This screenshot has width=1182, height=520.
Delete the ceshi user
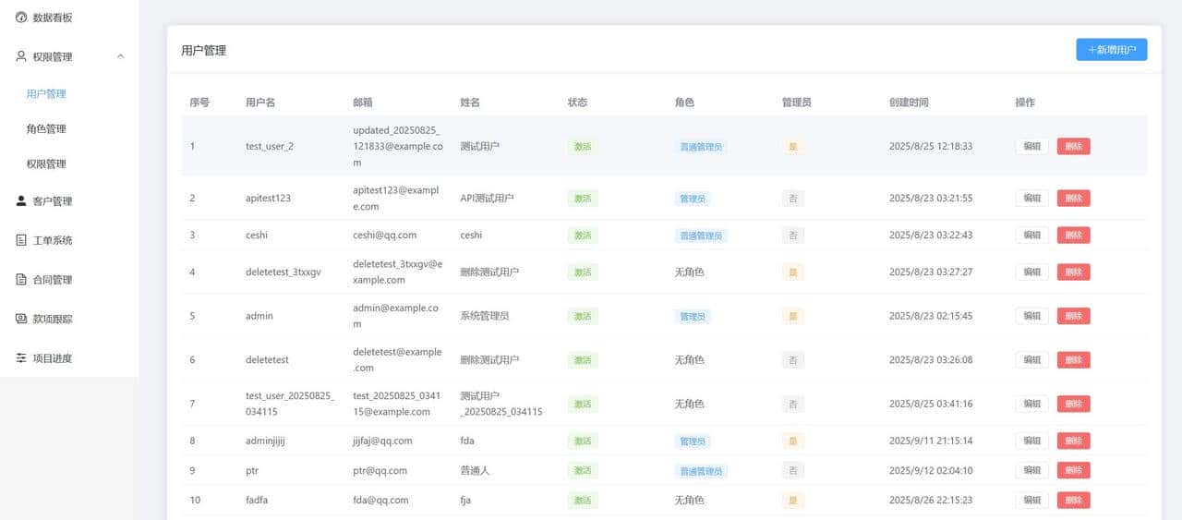pos(1074,235)
